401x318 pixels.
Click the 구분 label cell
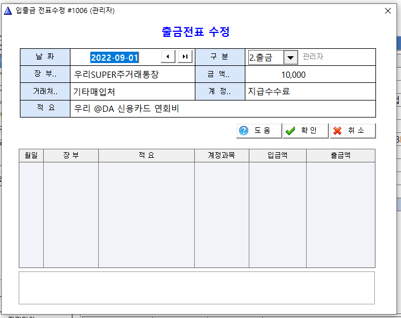220,57
